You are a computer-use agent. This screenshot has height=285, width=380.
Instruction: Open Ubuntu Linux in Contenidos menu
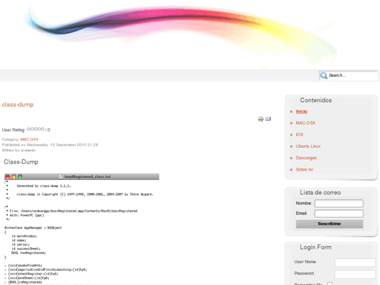coord(308,146)
